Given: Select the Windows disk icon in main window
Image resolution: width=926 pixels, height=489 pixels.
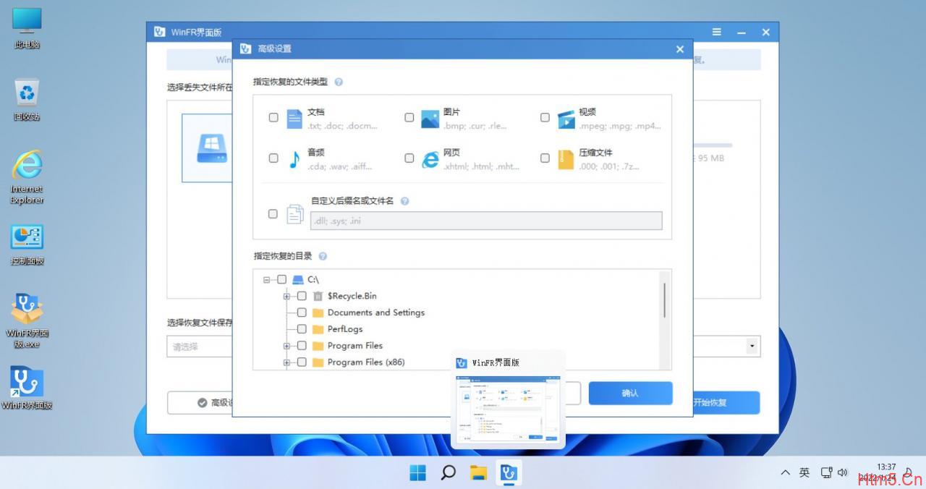Looking at the screenshot, I should tap(212, 148).
